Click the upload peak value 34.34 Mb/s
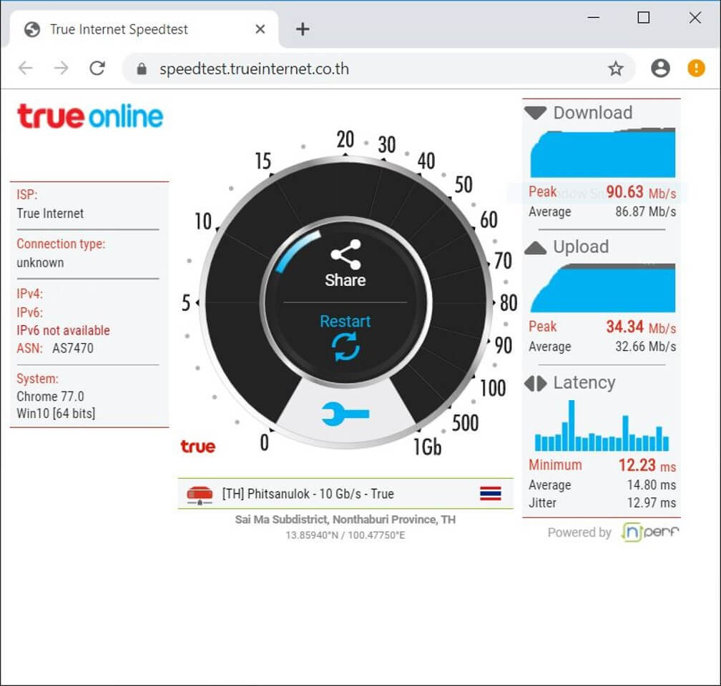Screen dimensions: 721x686 pyautogui.click(x=641, y=327)
